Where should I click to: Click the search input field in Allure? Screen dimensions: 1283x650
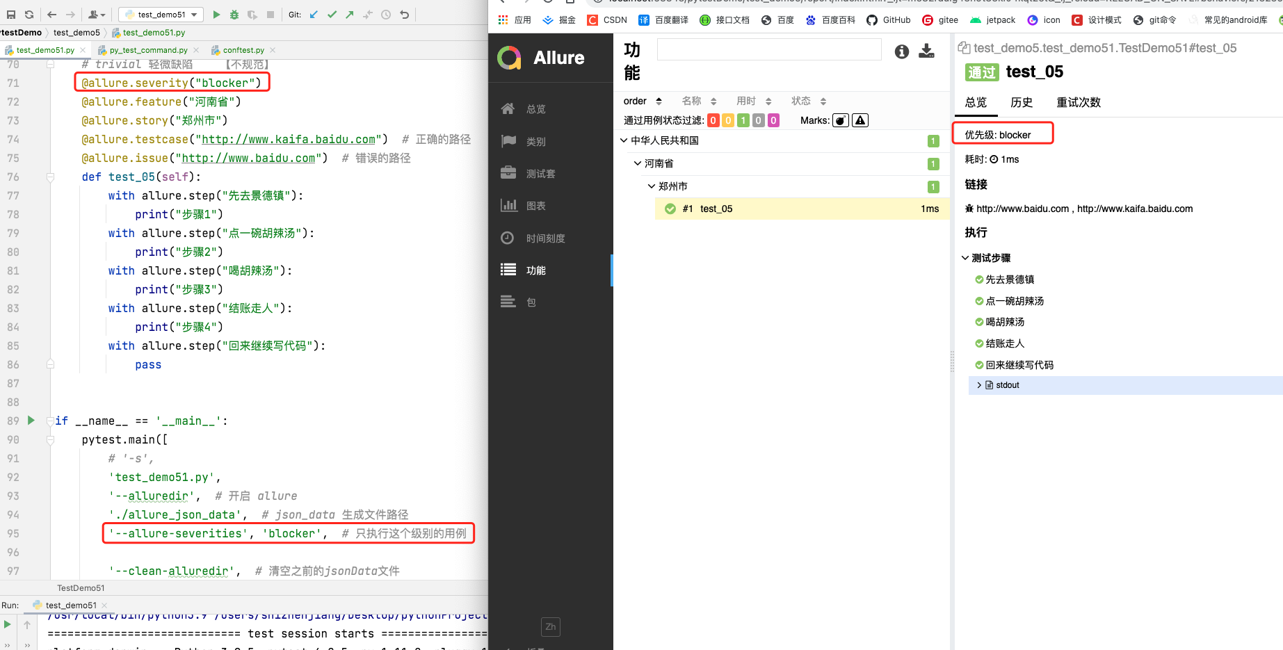(769, 49)
